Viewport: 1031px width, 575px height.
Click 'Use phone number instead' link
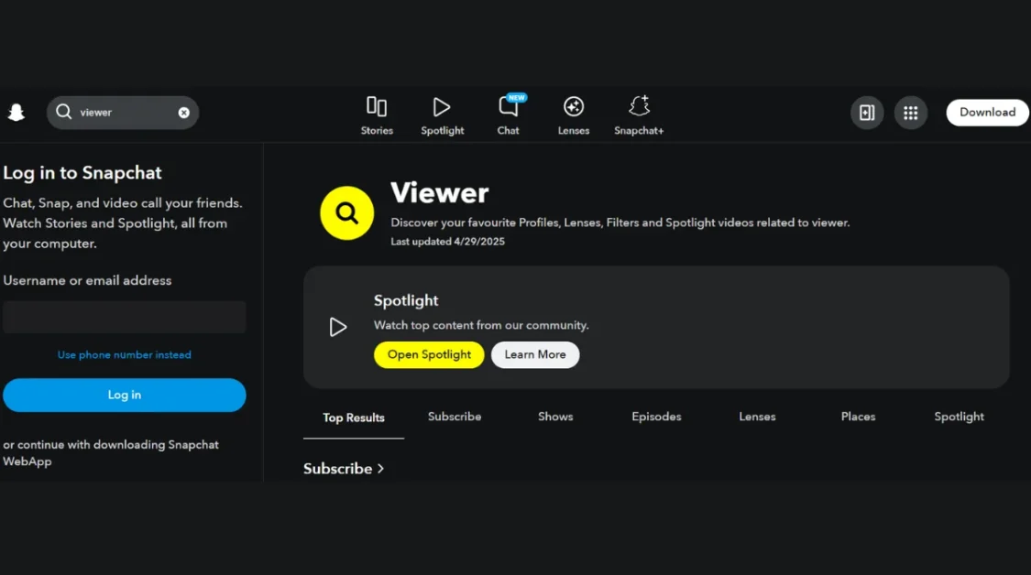tap(125, 355)
